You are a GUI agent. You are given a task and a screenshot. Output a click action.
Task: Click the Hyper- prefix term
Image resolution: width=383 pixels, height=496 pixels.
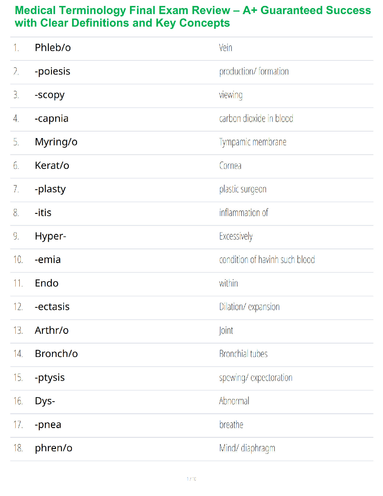pyautogui.click(x=50, y=236)
